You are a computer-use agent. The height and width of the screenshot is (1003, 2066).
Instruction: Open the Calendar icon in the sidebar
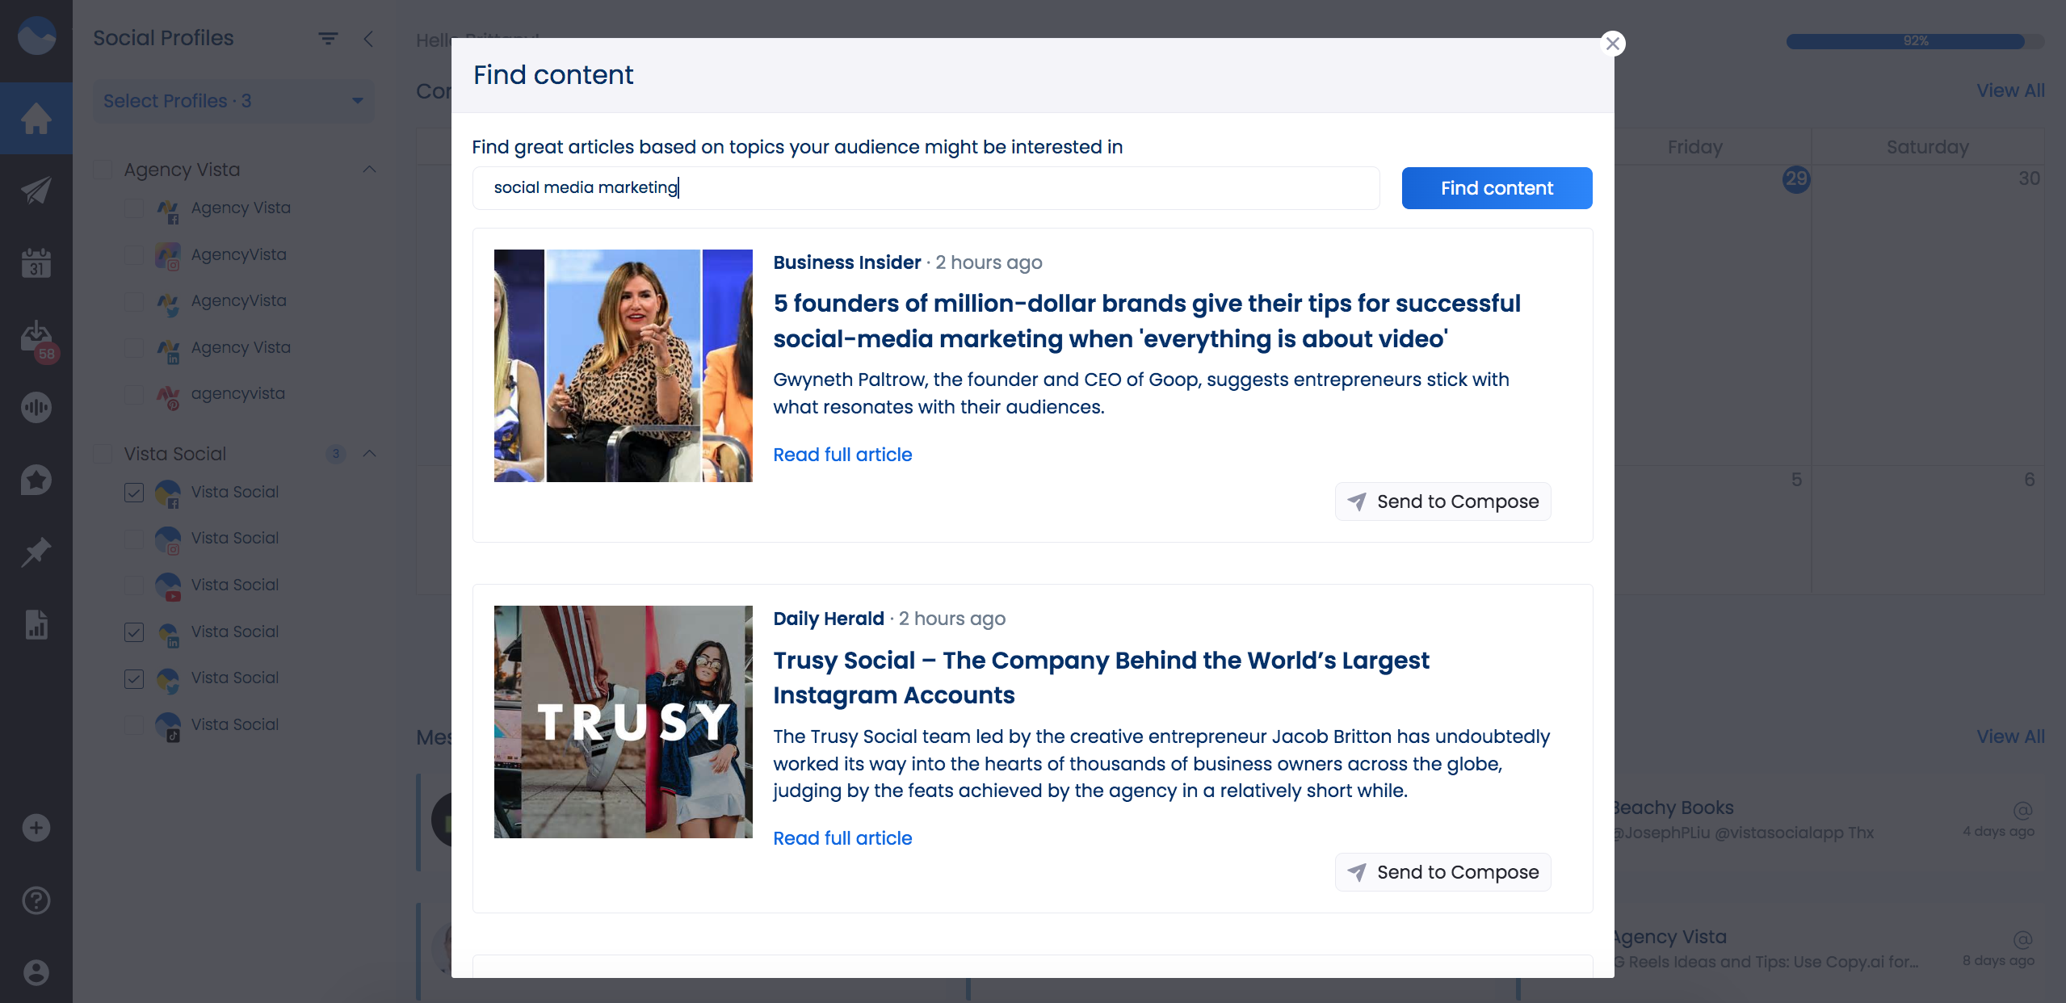pyautogui.click(x=36, y=263)
